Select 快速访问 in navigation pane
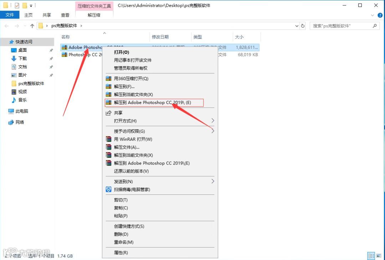The height and width of the screenshot is (260, 385). (x=24, y=42)
